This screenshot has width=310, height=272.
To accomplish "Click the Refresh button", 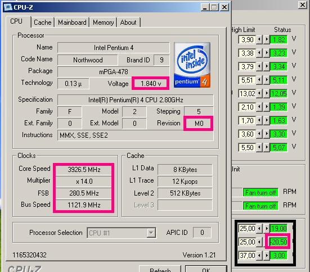I will (x=160, y=269).
